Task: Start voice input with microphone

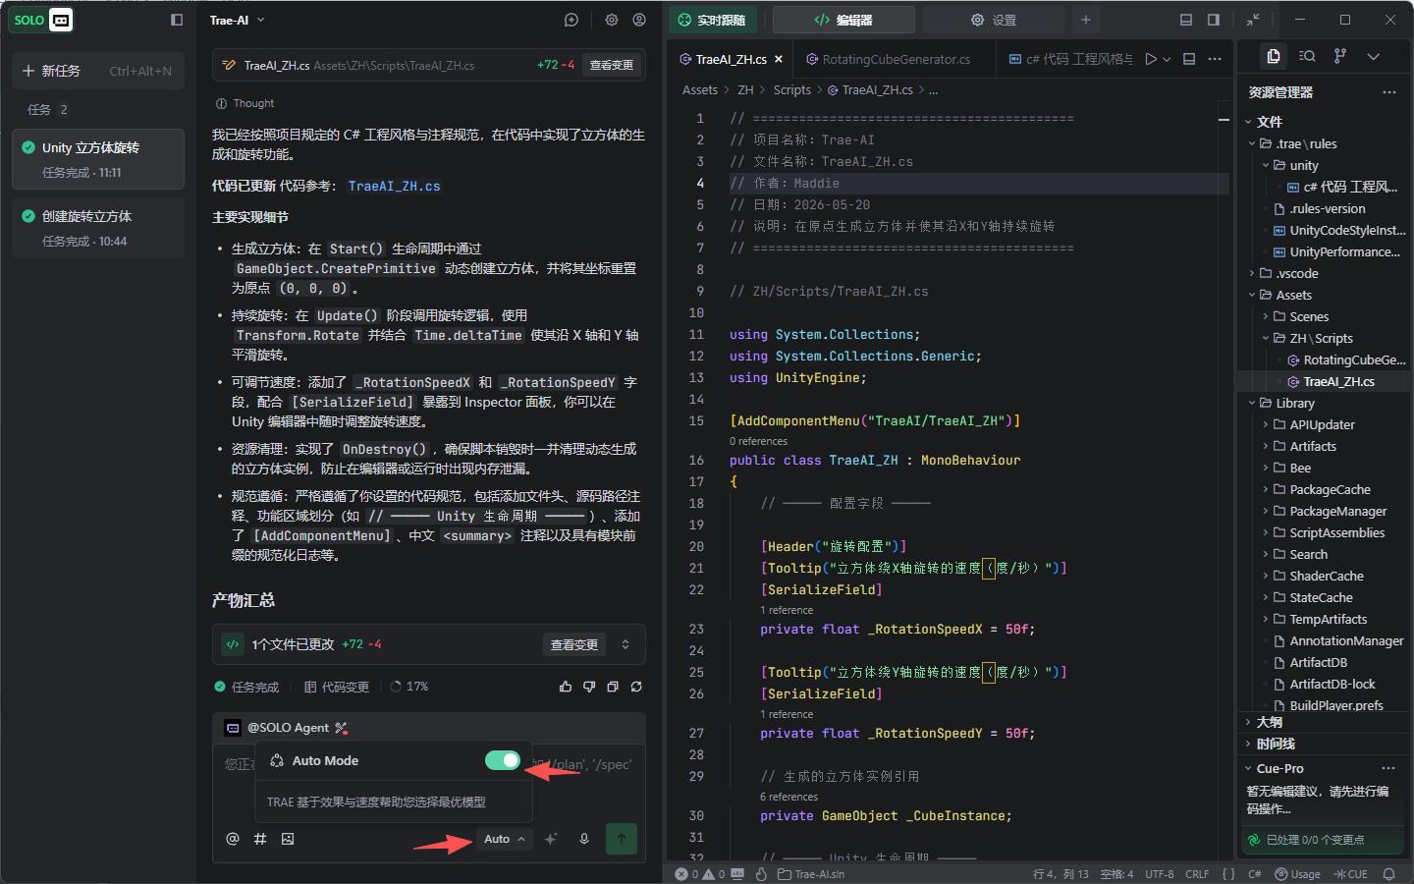Action: pos(584,839)
